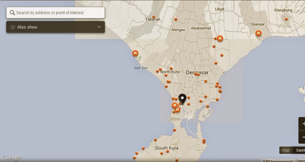This screenshot has width=305, height=162.
Task: Click the Google logo link
Action: click(11, 158)
